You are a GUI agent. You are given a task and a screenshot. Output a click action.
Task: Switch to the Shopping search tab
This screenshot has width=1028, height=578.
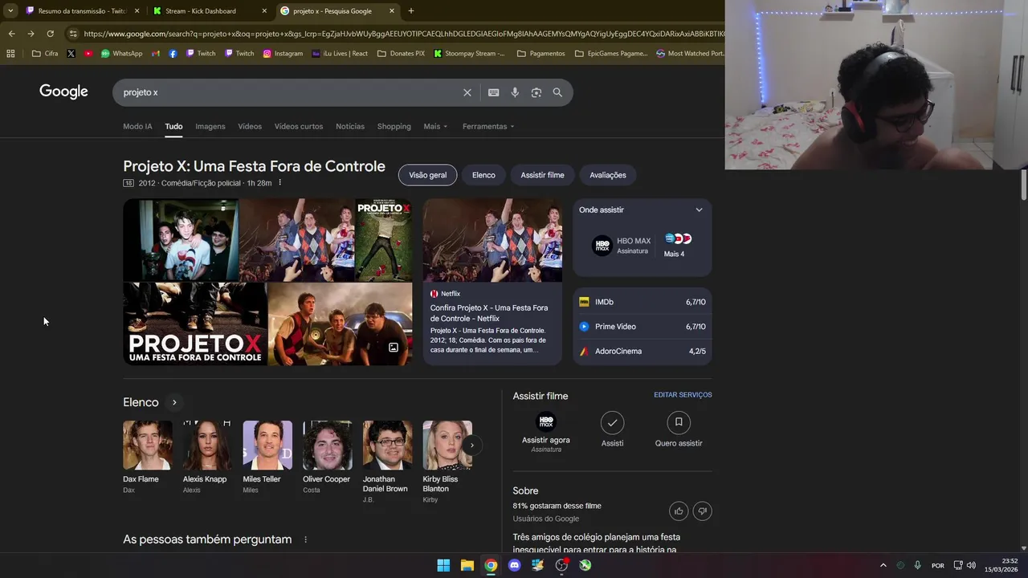tap(394, 126)
